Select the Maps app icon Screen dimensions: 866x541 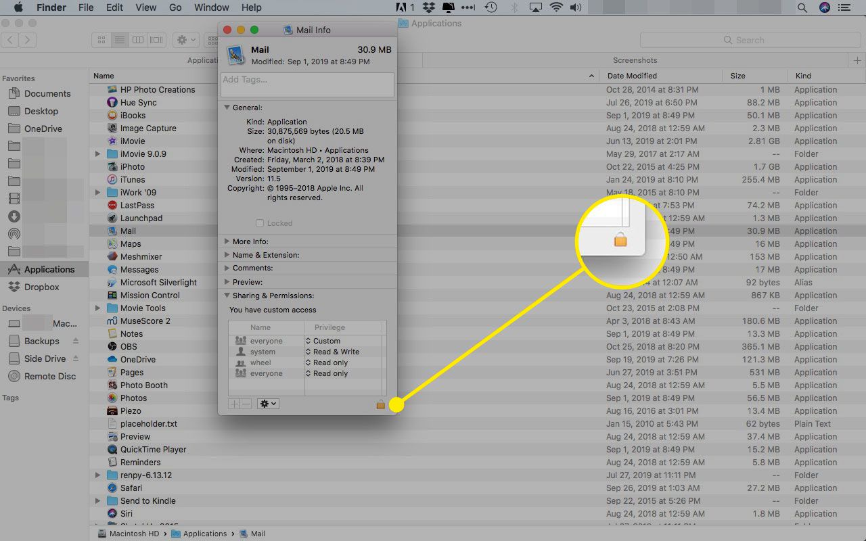[x=112, y=244]
